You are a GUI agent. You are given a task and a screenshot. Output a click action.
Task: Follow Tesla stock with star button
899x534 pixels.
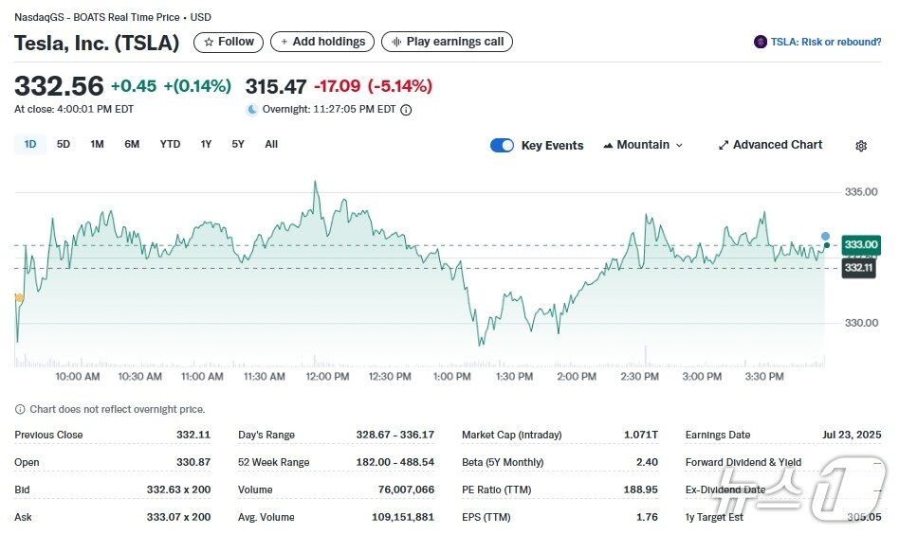229,42
